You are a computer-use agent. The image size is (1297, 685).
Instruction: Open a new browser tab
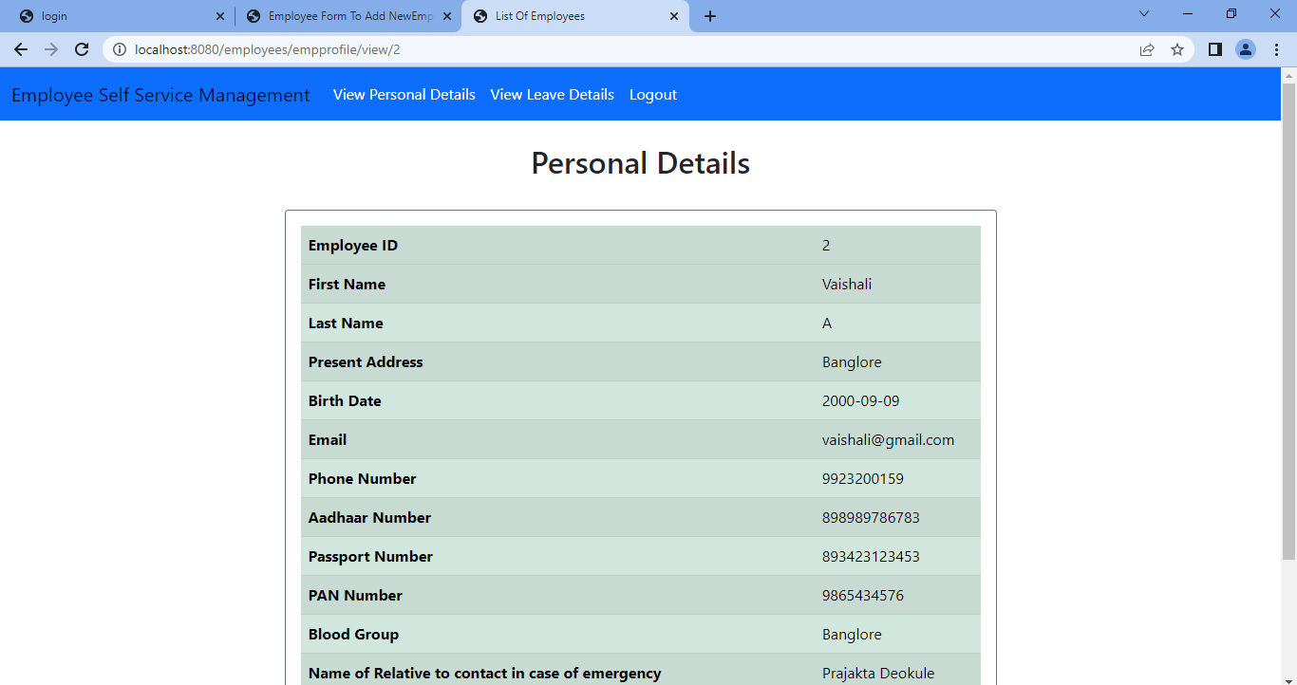tap(710, 16)
